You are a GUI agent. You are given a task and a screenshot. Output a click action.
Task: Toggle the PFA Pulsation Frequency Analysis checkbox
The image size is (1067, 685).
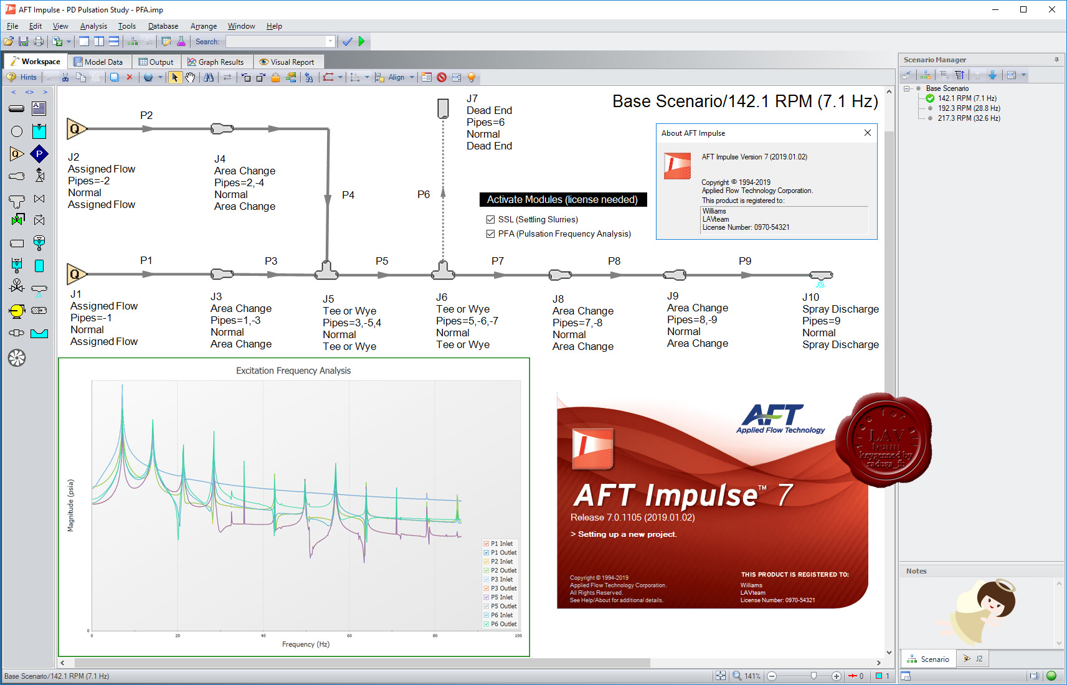[491, 234]
